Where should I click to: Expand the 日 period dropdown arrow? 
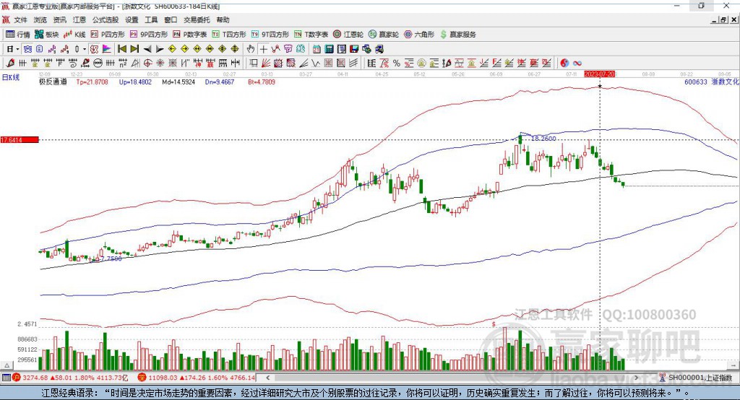coord(17,49)
